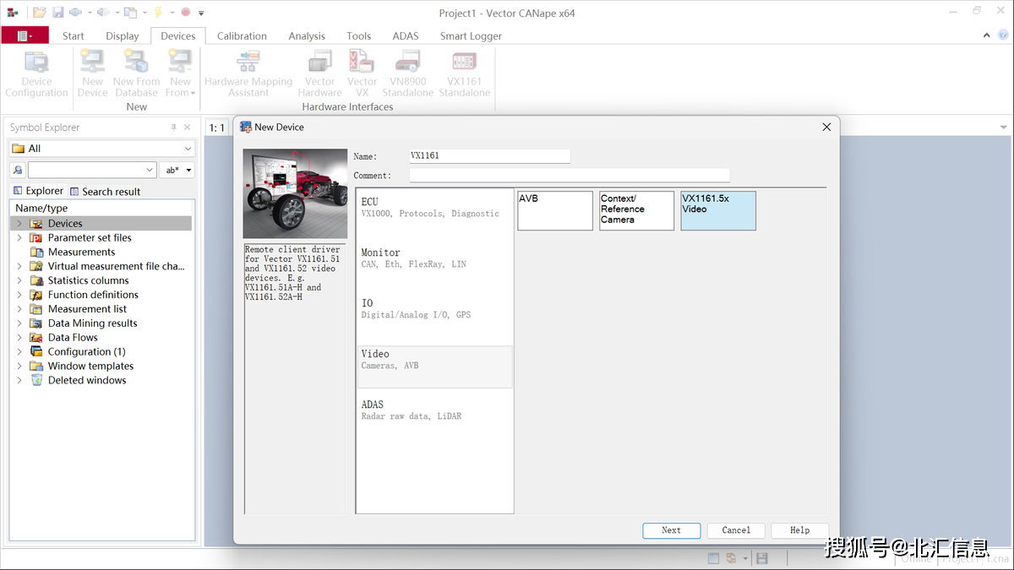This screenshot has height=570, width=1014.
Task: Expand the Window templates node
Action: point(19,366)
